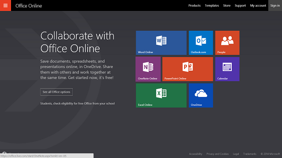Click the Collaborate with Office Online heading
The image size is (282, 158).
(x=77, y=42)
